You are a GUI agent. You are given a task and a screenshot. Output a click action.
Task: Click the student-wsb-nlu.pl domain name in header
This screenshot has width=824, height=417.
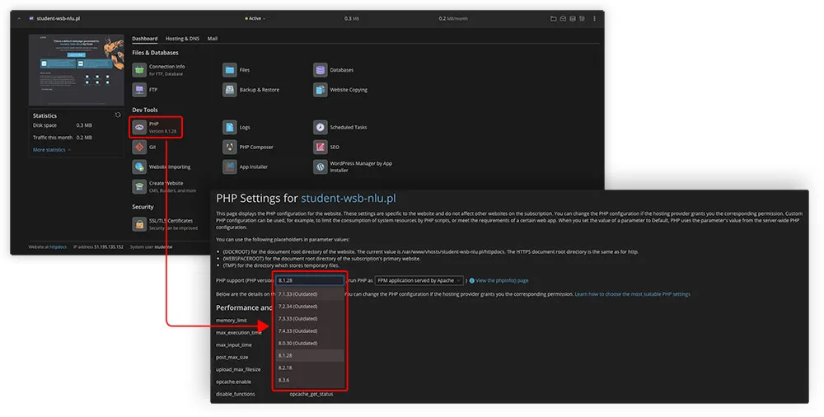tap(58, 18)
